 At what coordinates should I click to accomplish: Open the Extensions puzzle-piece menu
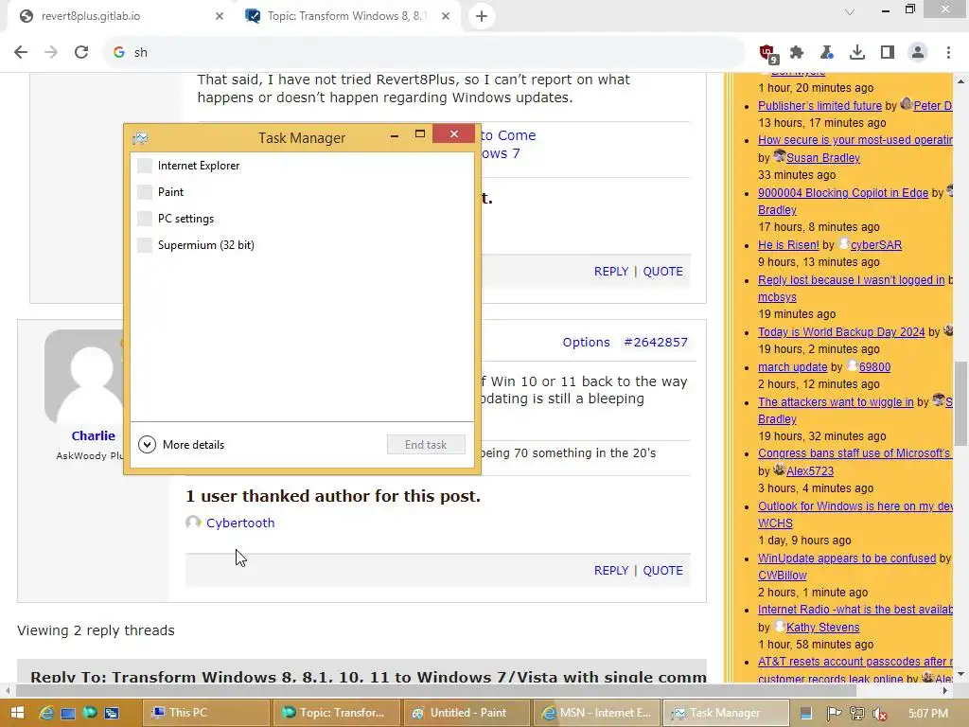(797, 53)
